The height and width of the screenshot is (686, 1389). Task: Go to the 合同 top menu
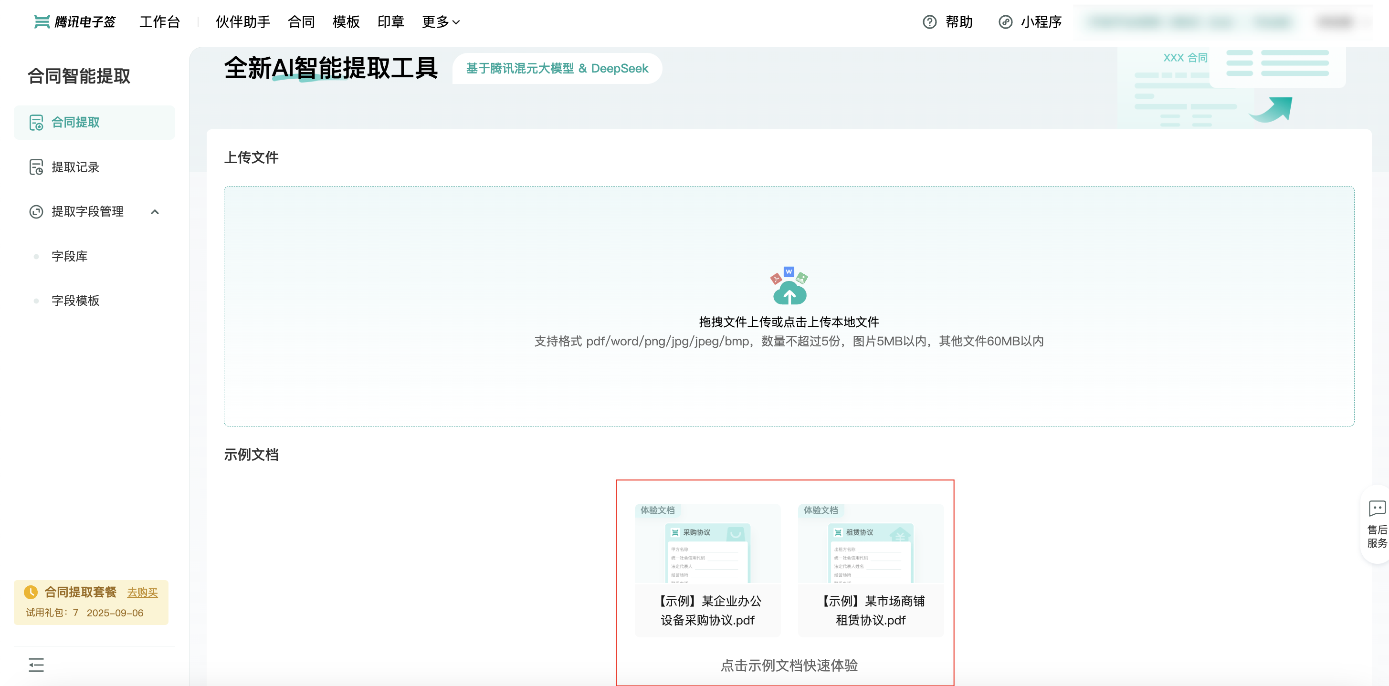[x=301, y=22]
